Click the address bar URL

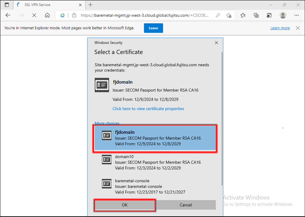tap(144, 15)
